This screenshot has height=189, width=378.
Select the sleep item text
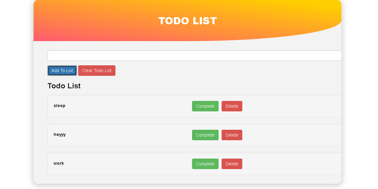point(59,106)
